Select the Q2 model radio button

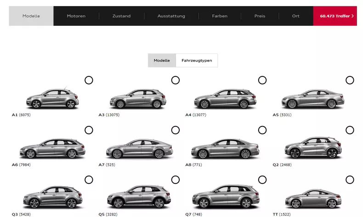point(350,130)
